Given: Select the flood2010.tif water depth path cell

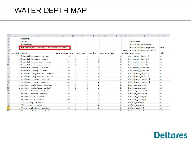Looking at the screenshot, I should (45, 48).
